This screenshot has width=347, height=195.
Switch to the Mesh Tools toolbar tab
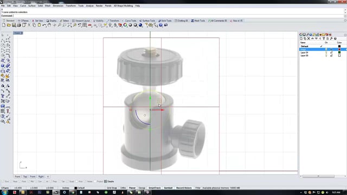pyautogui.click(x=198, y=21)
